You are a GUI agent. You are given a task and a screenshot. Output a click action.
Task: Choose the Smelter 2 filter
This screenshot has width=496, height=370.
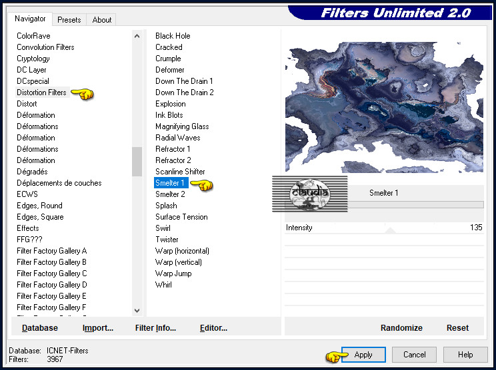pos(170,194)
